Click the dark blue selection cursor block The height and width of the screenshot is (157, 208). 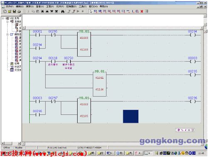(131, 116)
